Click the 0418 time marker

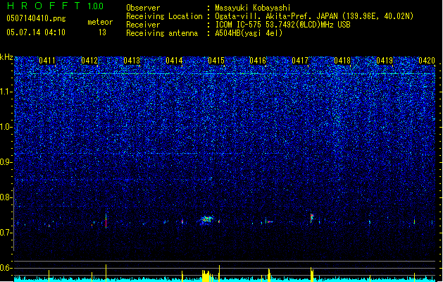342,61
